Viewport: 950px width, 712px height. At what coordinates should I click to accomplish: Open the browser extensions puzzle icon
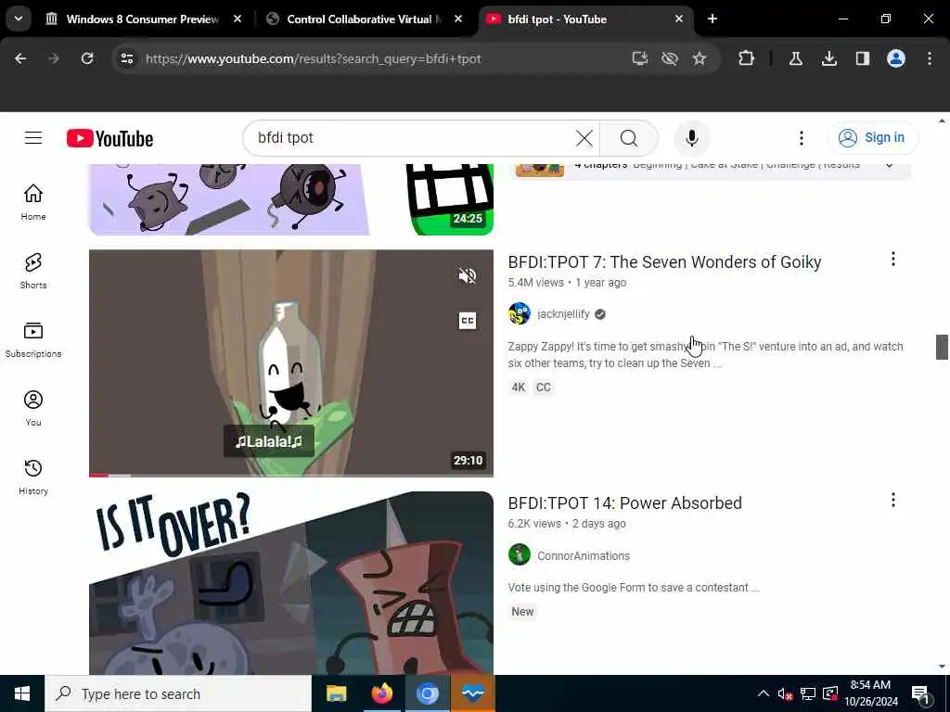pos(747,58)
